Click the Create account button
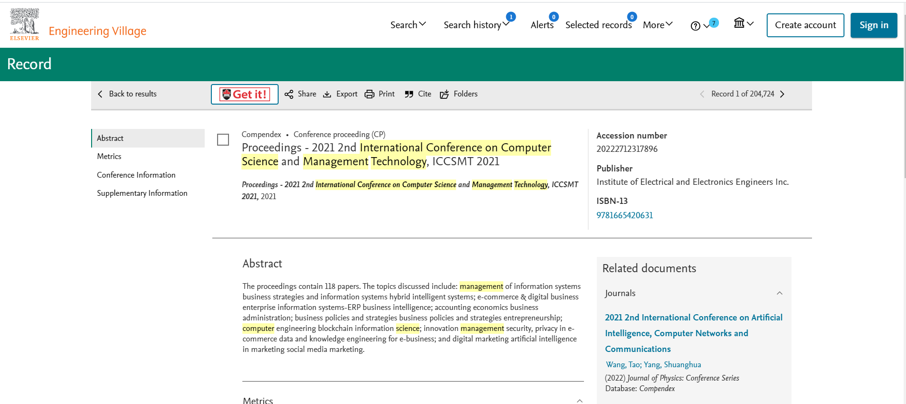Viewport: 906px width, 404px height. pyautogui.click(x=805, y=25)
